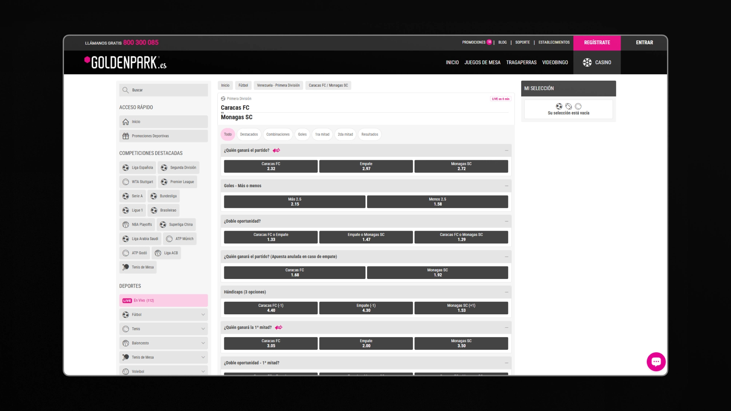Click the Superliga China football icon

click(163, 225)
